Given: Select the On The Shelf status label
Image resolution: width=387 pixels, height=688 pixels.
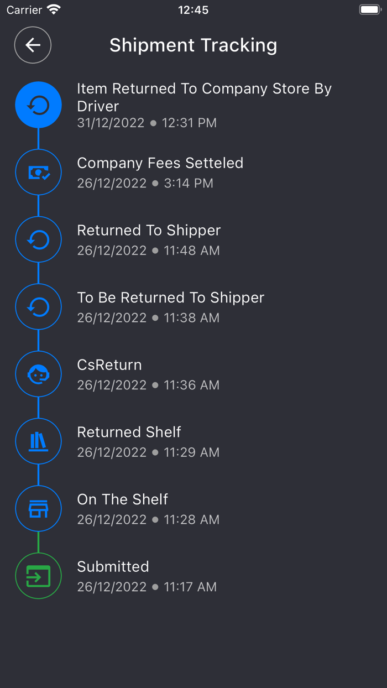Looking at the screenshot, I should [123, 499].
